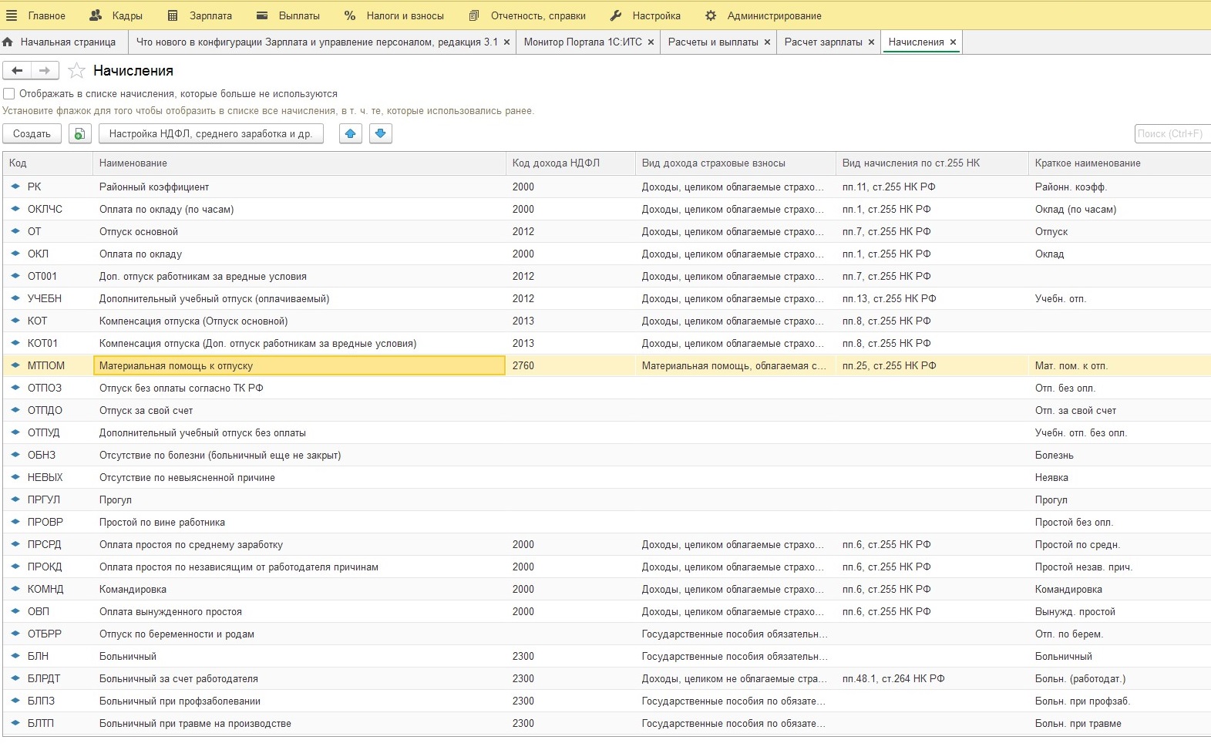1211x750 pixels.
Task: Select the row icon for ОТ
Action: click(15, 231)
